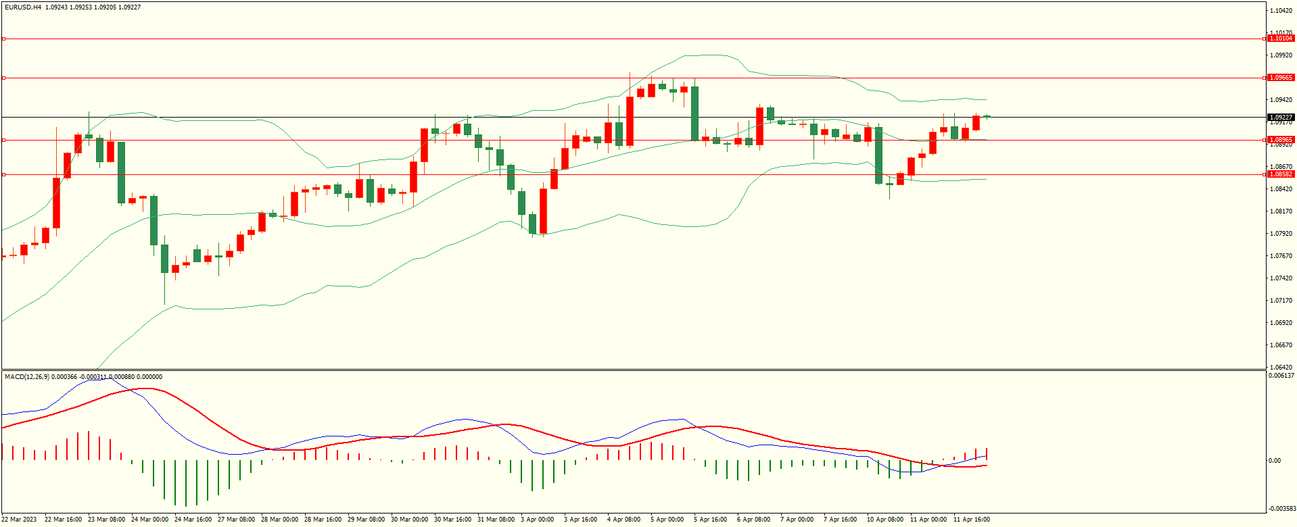Click the 24 Mar 16:00 time label

click(x=193, y=520)
